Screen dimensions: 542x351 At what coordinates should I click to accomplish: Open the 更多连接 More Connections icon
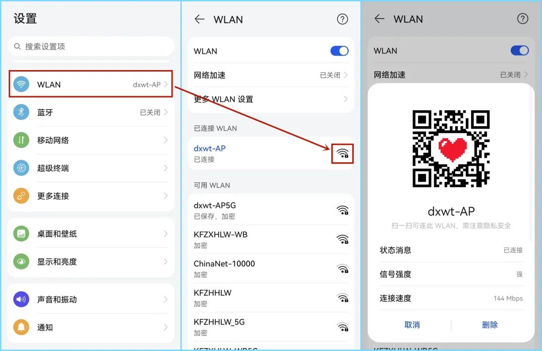(x=21, y=196)
